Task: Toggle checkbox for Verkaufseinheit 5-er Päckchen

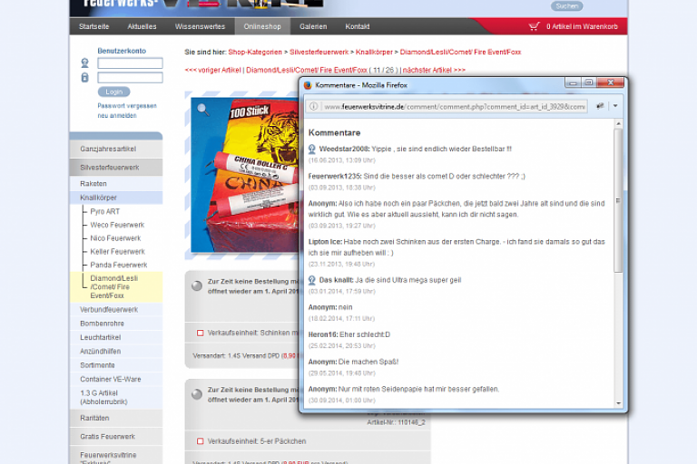Action: point(200,441)
